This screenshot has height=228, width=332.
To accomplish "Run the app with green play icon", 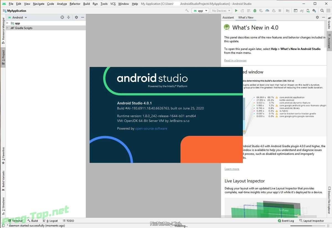I will (x=236, y=11).
